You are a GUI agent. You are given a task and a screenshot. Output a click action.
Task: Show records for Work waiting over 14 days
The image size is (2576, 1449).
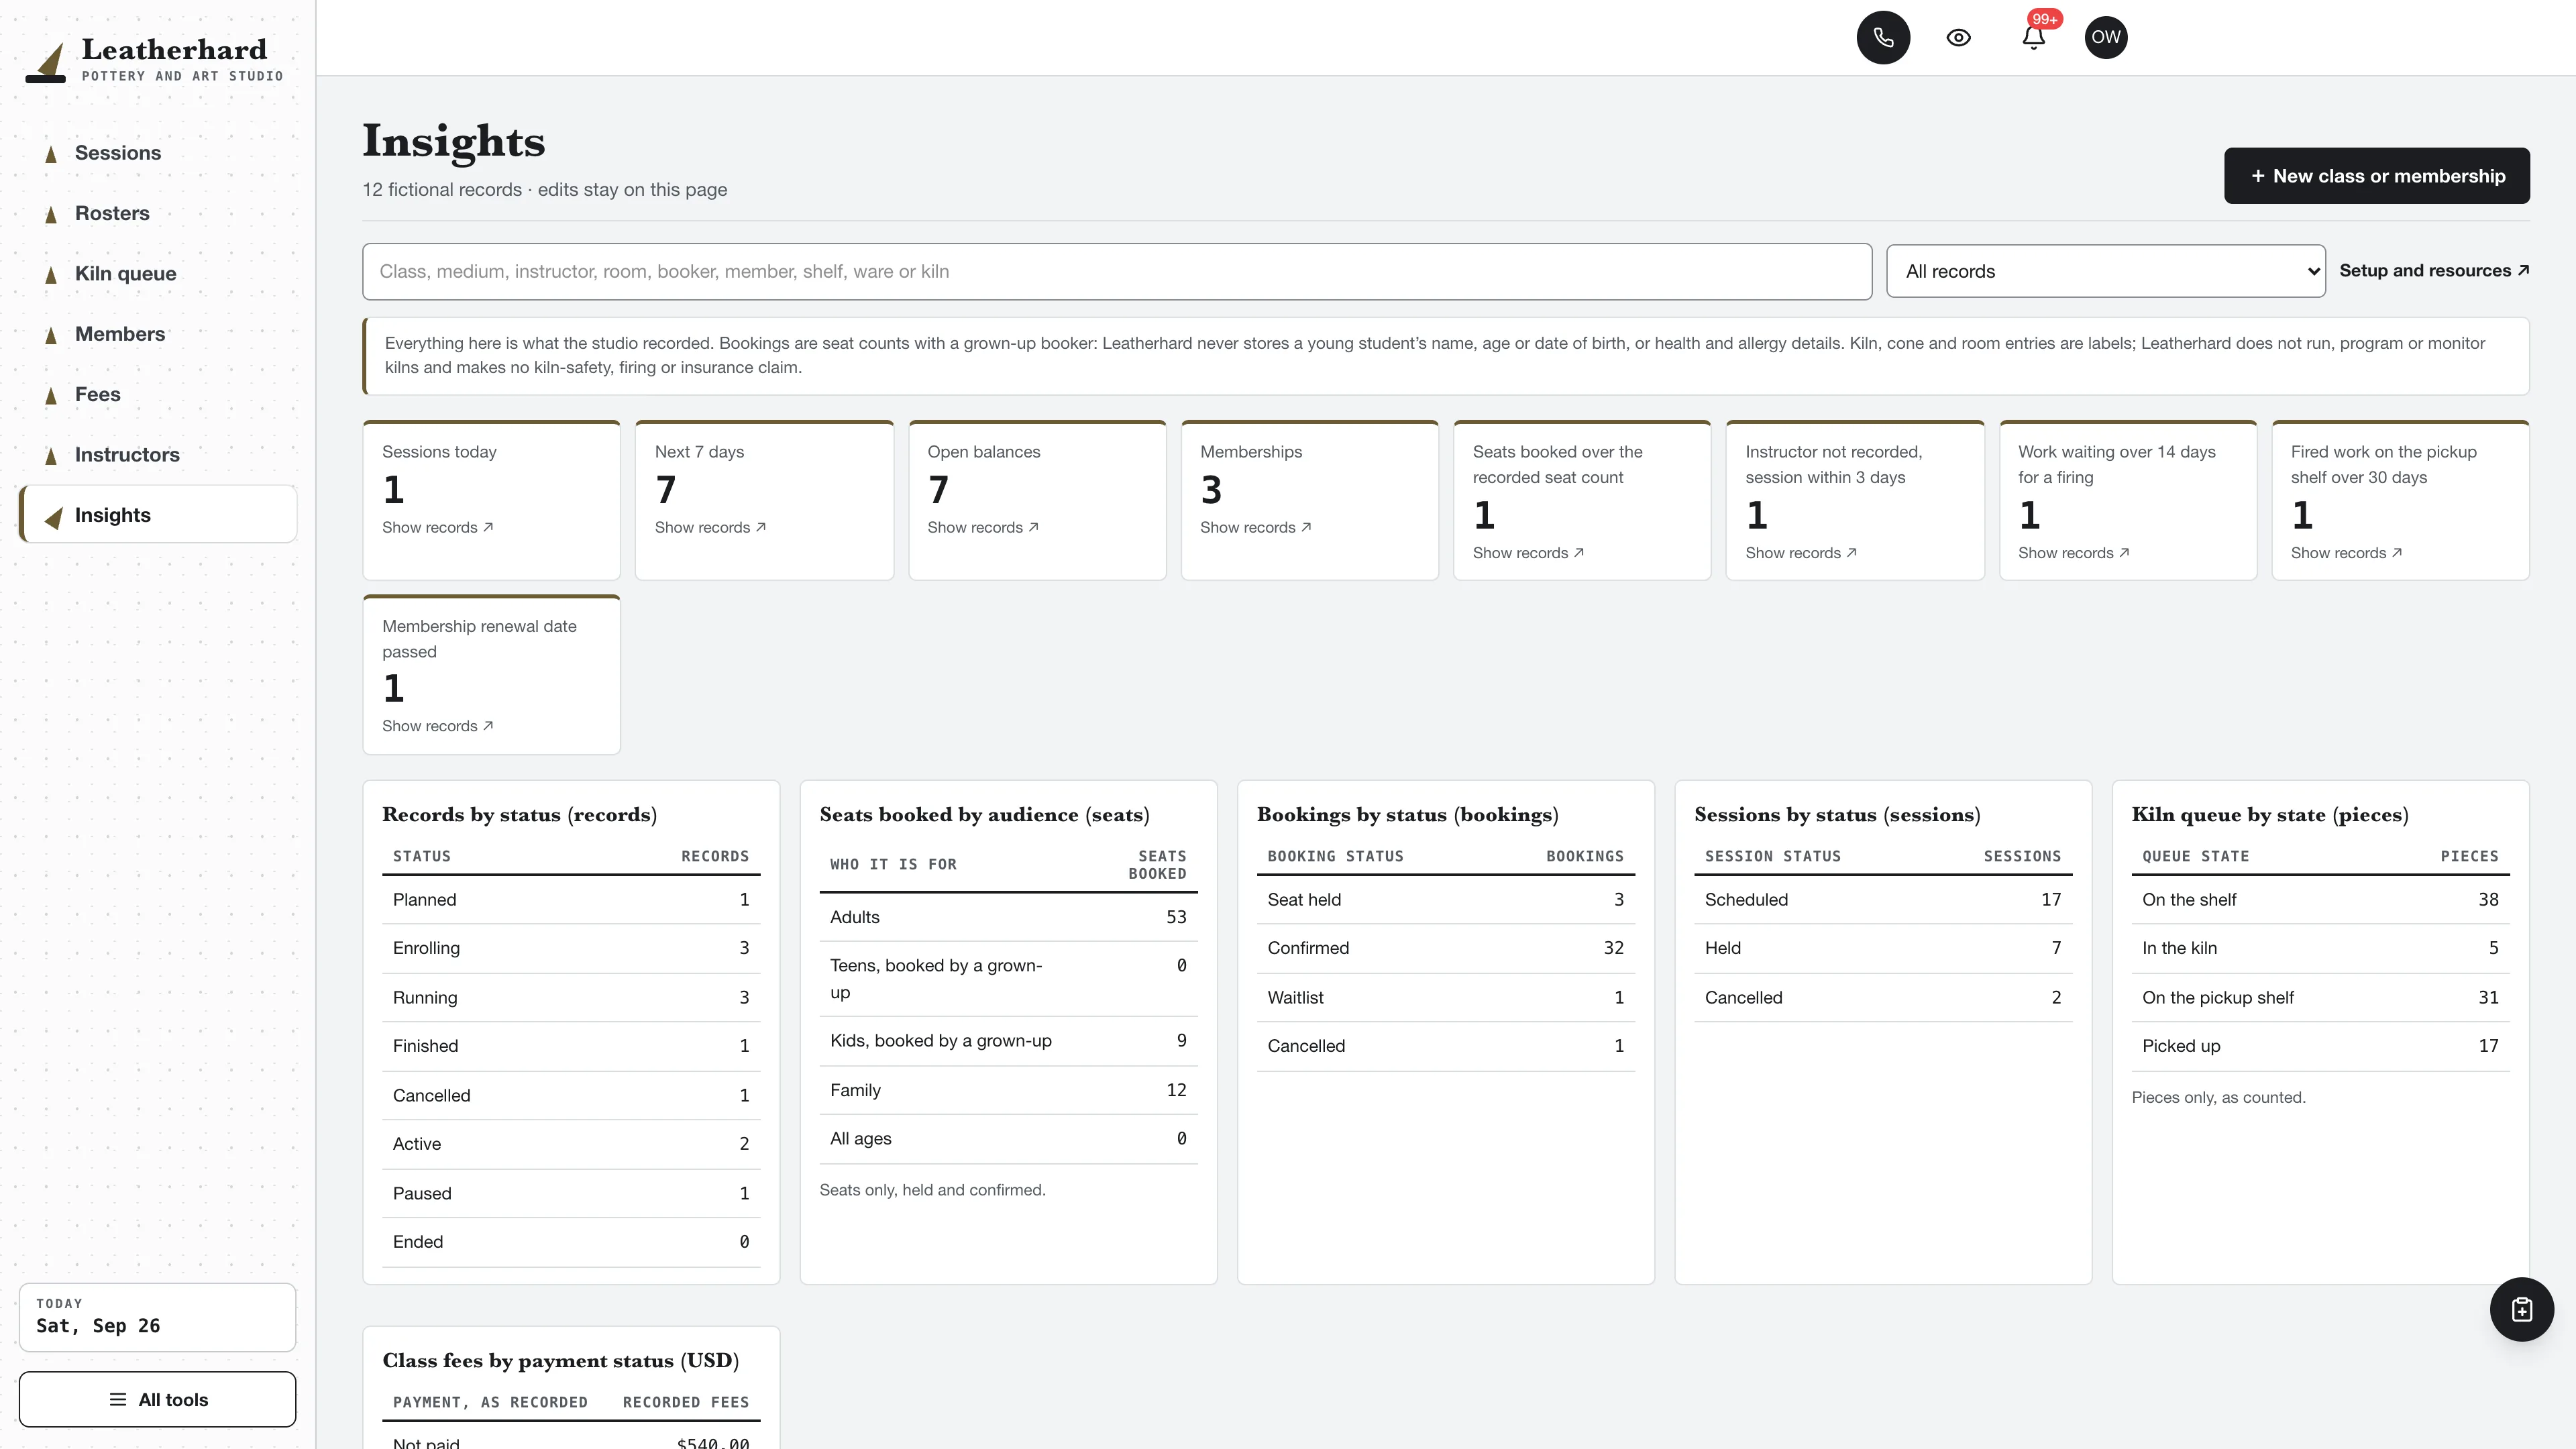(x=2073, y=553)
